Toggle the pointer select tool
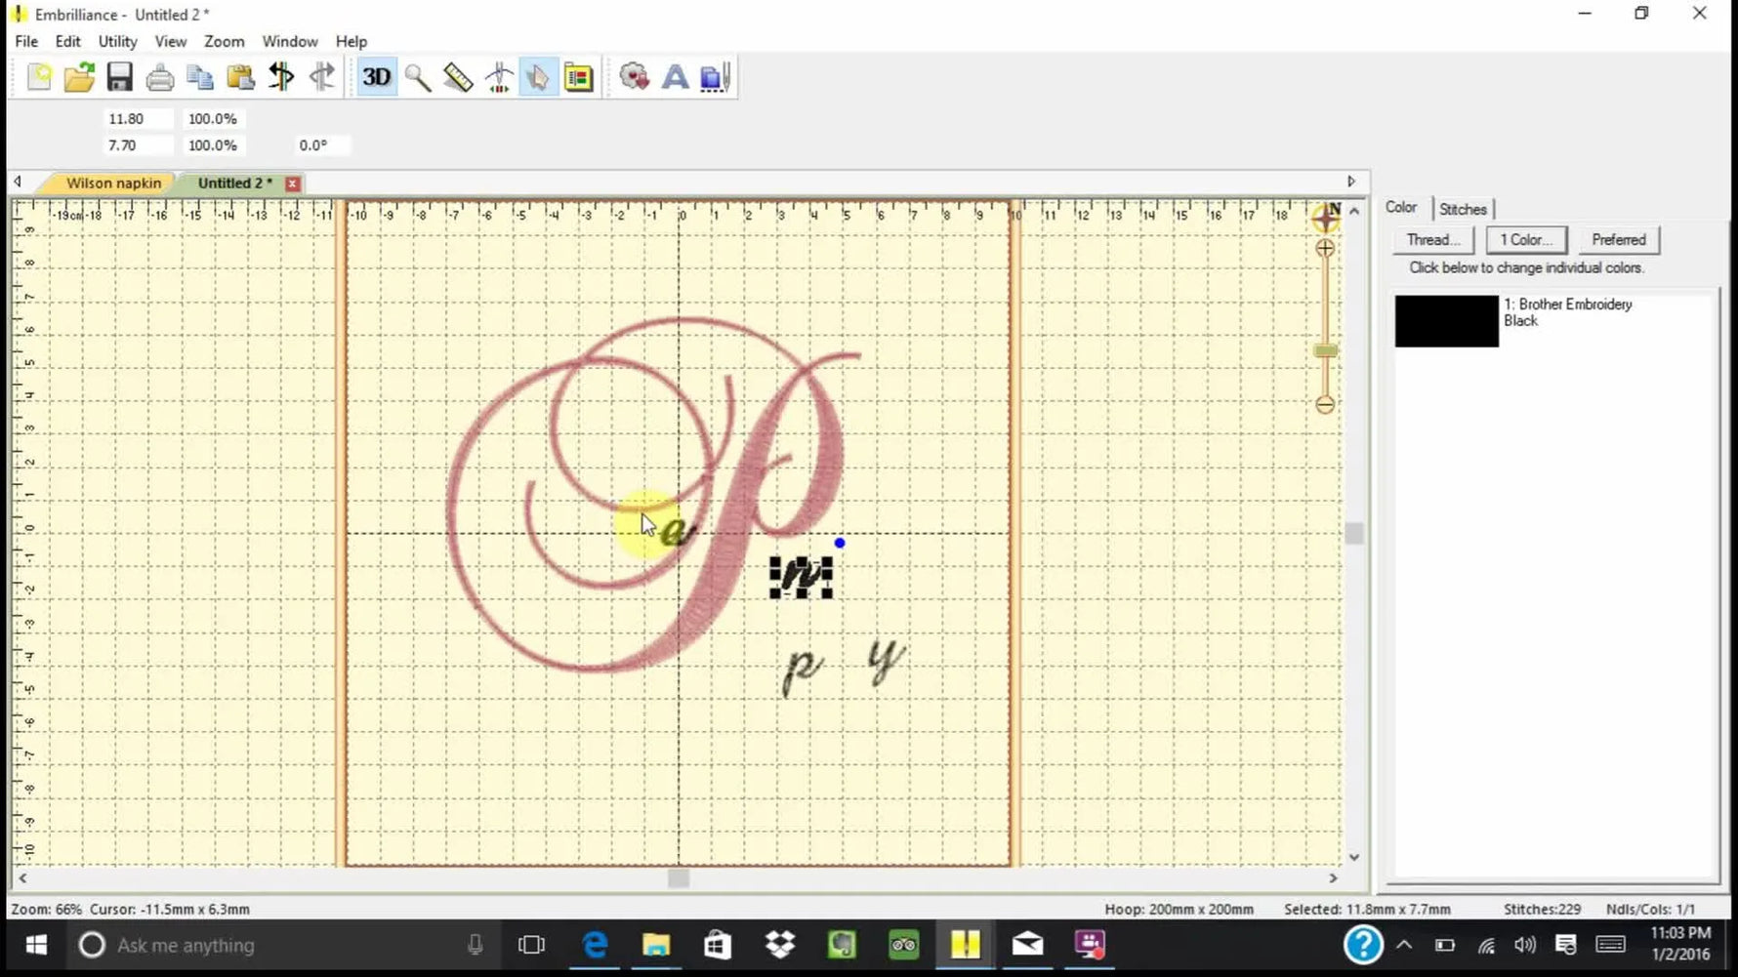 click(538, 77)
